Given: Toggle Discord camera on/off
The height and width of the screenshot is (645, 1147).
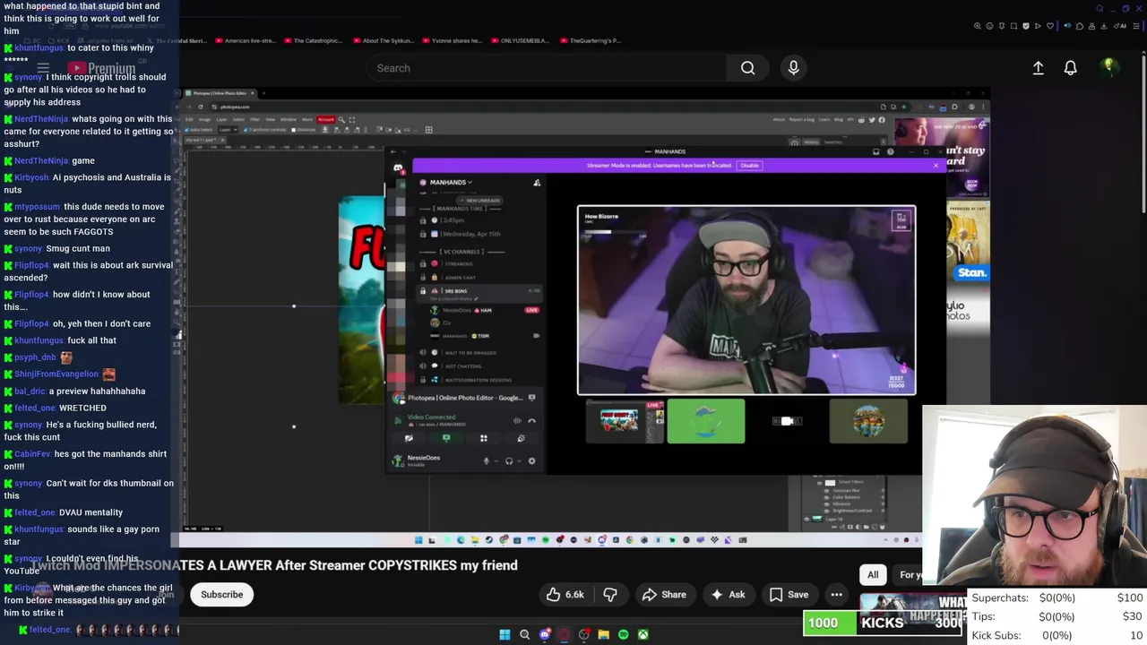Looking at the screenshot, I should 409,438.
